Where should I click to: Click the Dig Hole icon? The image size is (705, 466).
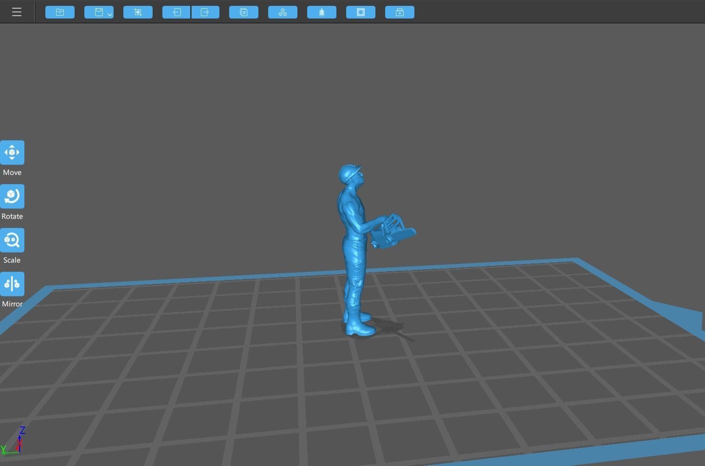361,12
